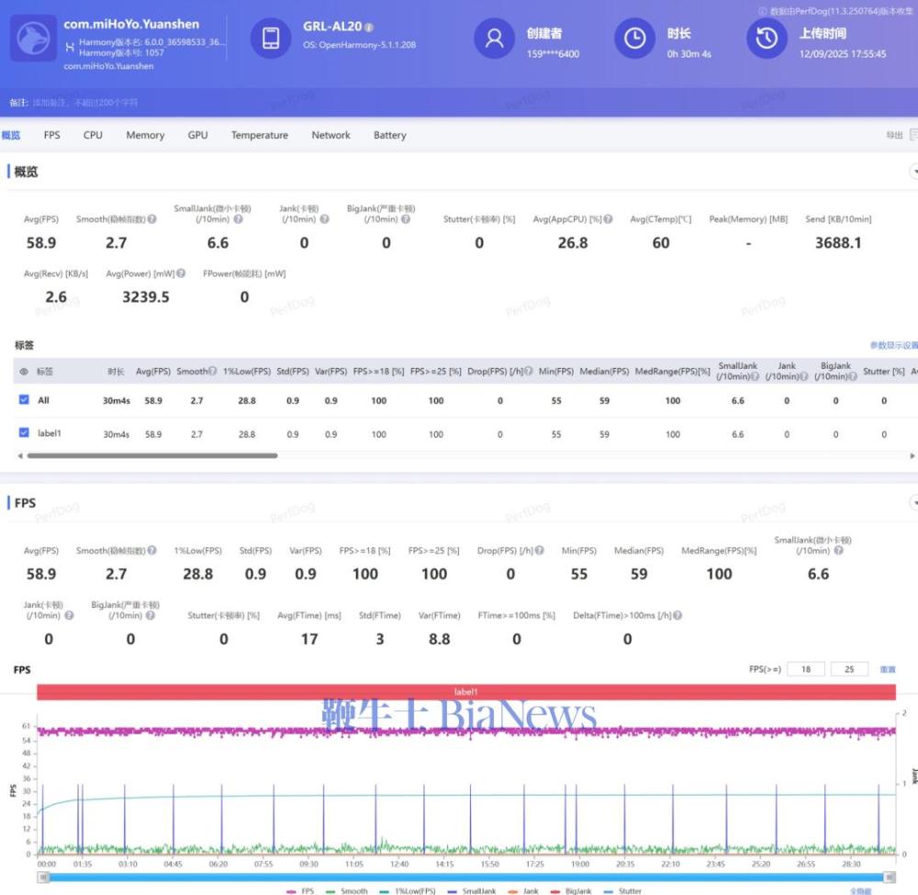Toggle 1%Low(FPS) series in chart legend
This screenshot has height=895, width=918.
(408, 891)
